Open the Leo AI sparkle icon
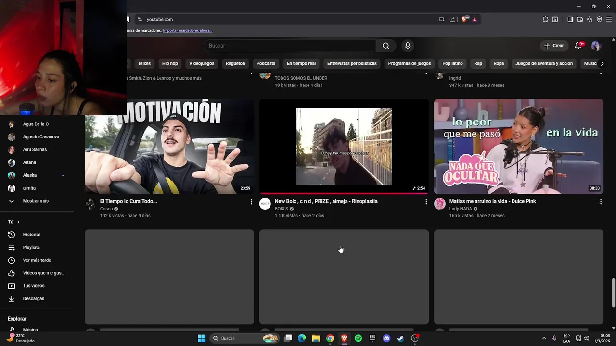Image resolution: width=616 pixels, height=346 pixels. pos(590,19)
